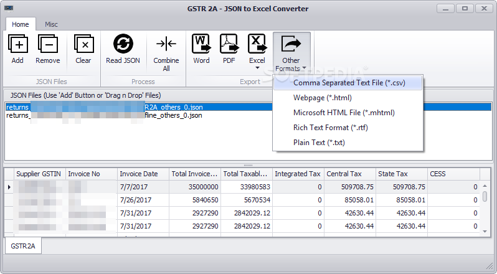Sort by Invoice No column header
This screenshot has width=497, height=274.
pos(92,174)
